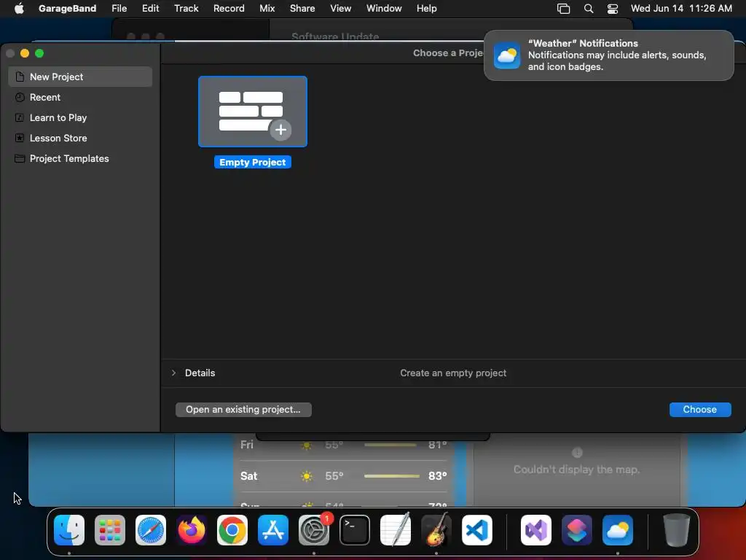The width and height of the screenshot is (746, 560).
Task: Open Shortcuts from the Dock
Action: click(577, 530)
